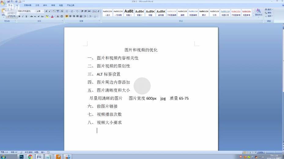Click the numbered list icon
This screenshot has width=284, height=159.
[73, 11]
